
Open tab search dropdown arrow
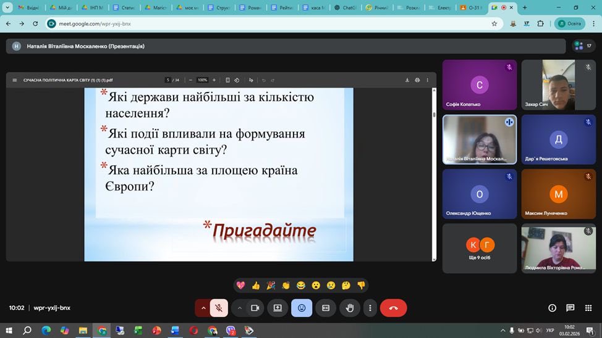[x=7, y=7]
